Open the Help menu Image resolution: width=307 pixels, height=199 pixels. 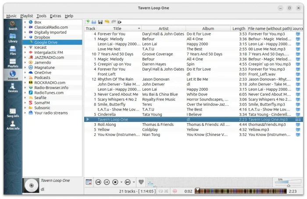click(x=69, y=16)
